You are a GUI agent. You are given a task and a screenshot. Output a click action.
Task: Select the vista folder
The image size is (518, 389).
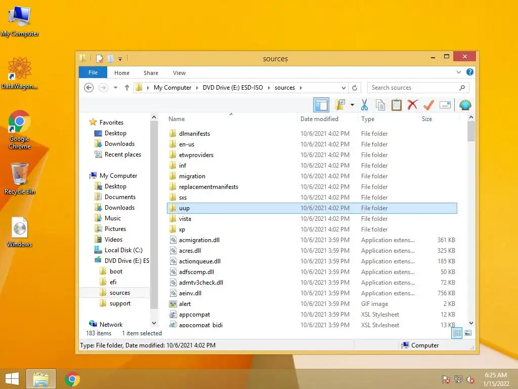pyautogui.click(x=185, y=219)
